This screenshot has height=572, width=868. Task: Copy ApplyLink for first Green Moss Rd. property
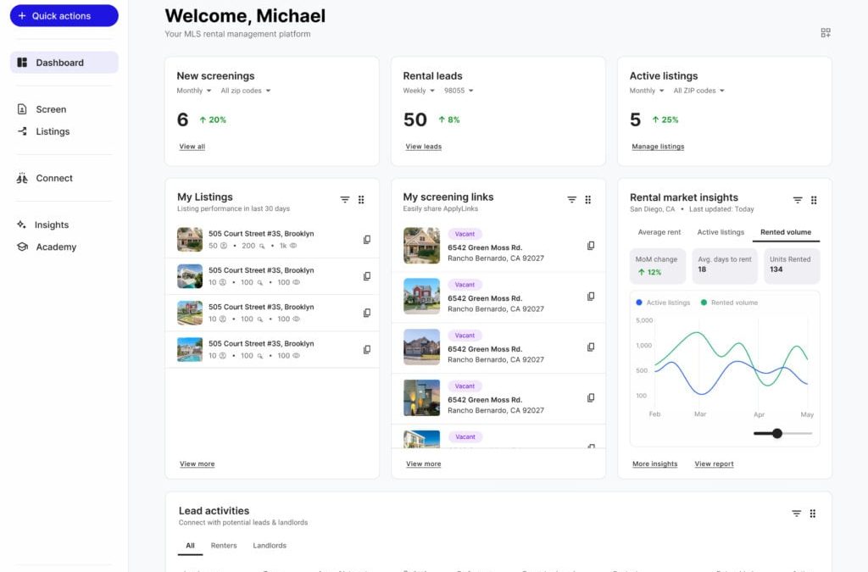click(591, 246)
